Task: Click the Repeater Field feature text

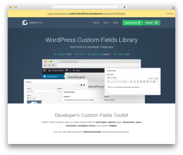Action: [64, 54]
